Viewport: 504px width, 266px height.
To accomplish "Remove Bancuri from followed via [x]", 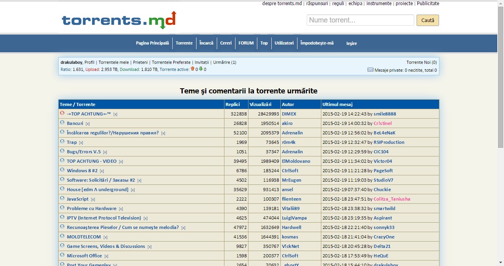I will click(x=88, y=124).
